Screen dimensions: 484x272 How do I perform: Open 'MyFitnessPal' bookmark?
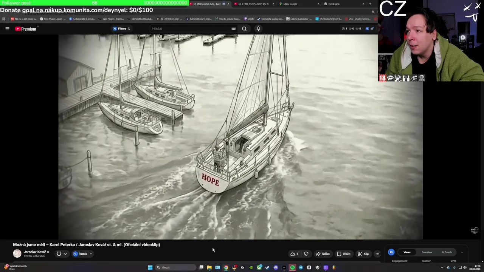pyautogui.click(x=328, y=19)
